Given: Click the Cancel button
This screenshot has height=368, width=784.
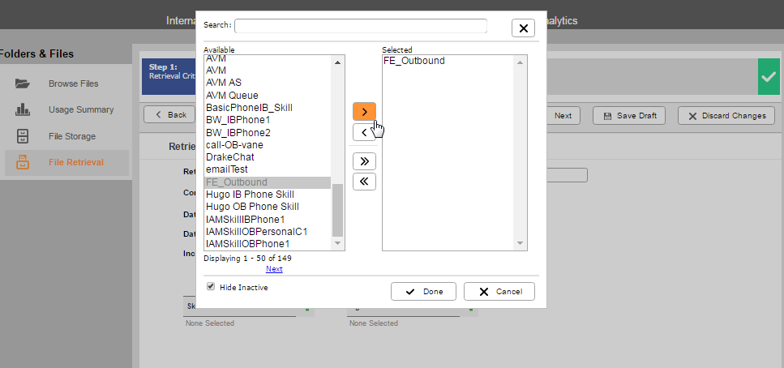Looking at the screenshot, I should pos(499,292).
